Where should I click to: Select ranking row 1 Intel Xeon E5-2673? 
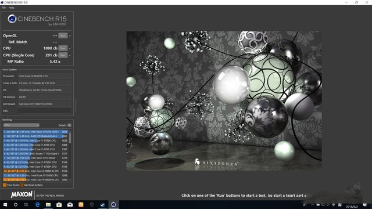[35, 132]
